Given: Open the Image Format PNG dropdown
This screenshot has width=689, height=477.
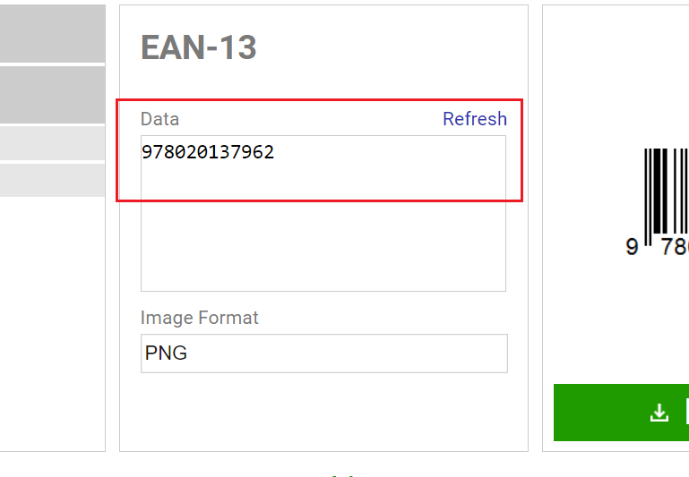Looking at the screenshot, I should (x=323, y=353).
